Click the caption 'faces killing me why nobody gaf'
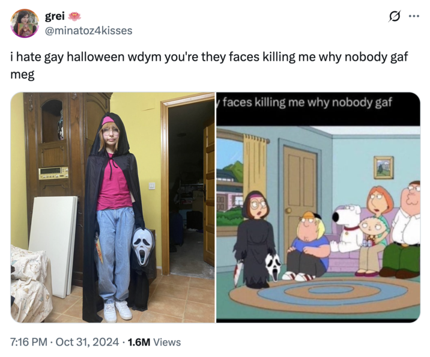The image size is (430, 357). (x=307, y=103)
